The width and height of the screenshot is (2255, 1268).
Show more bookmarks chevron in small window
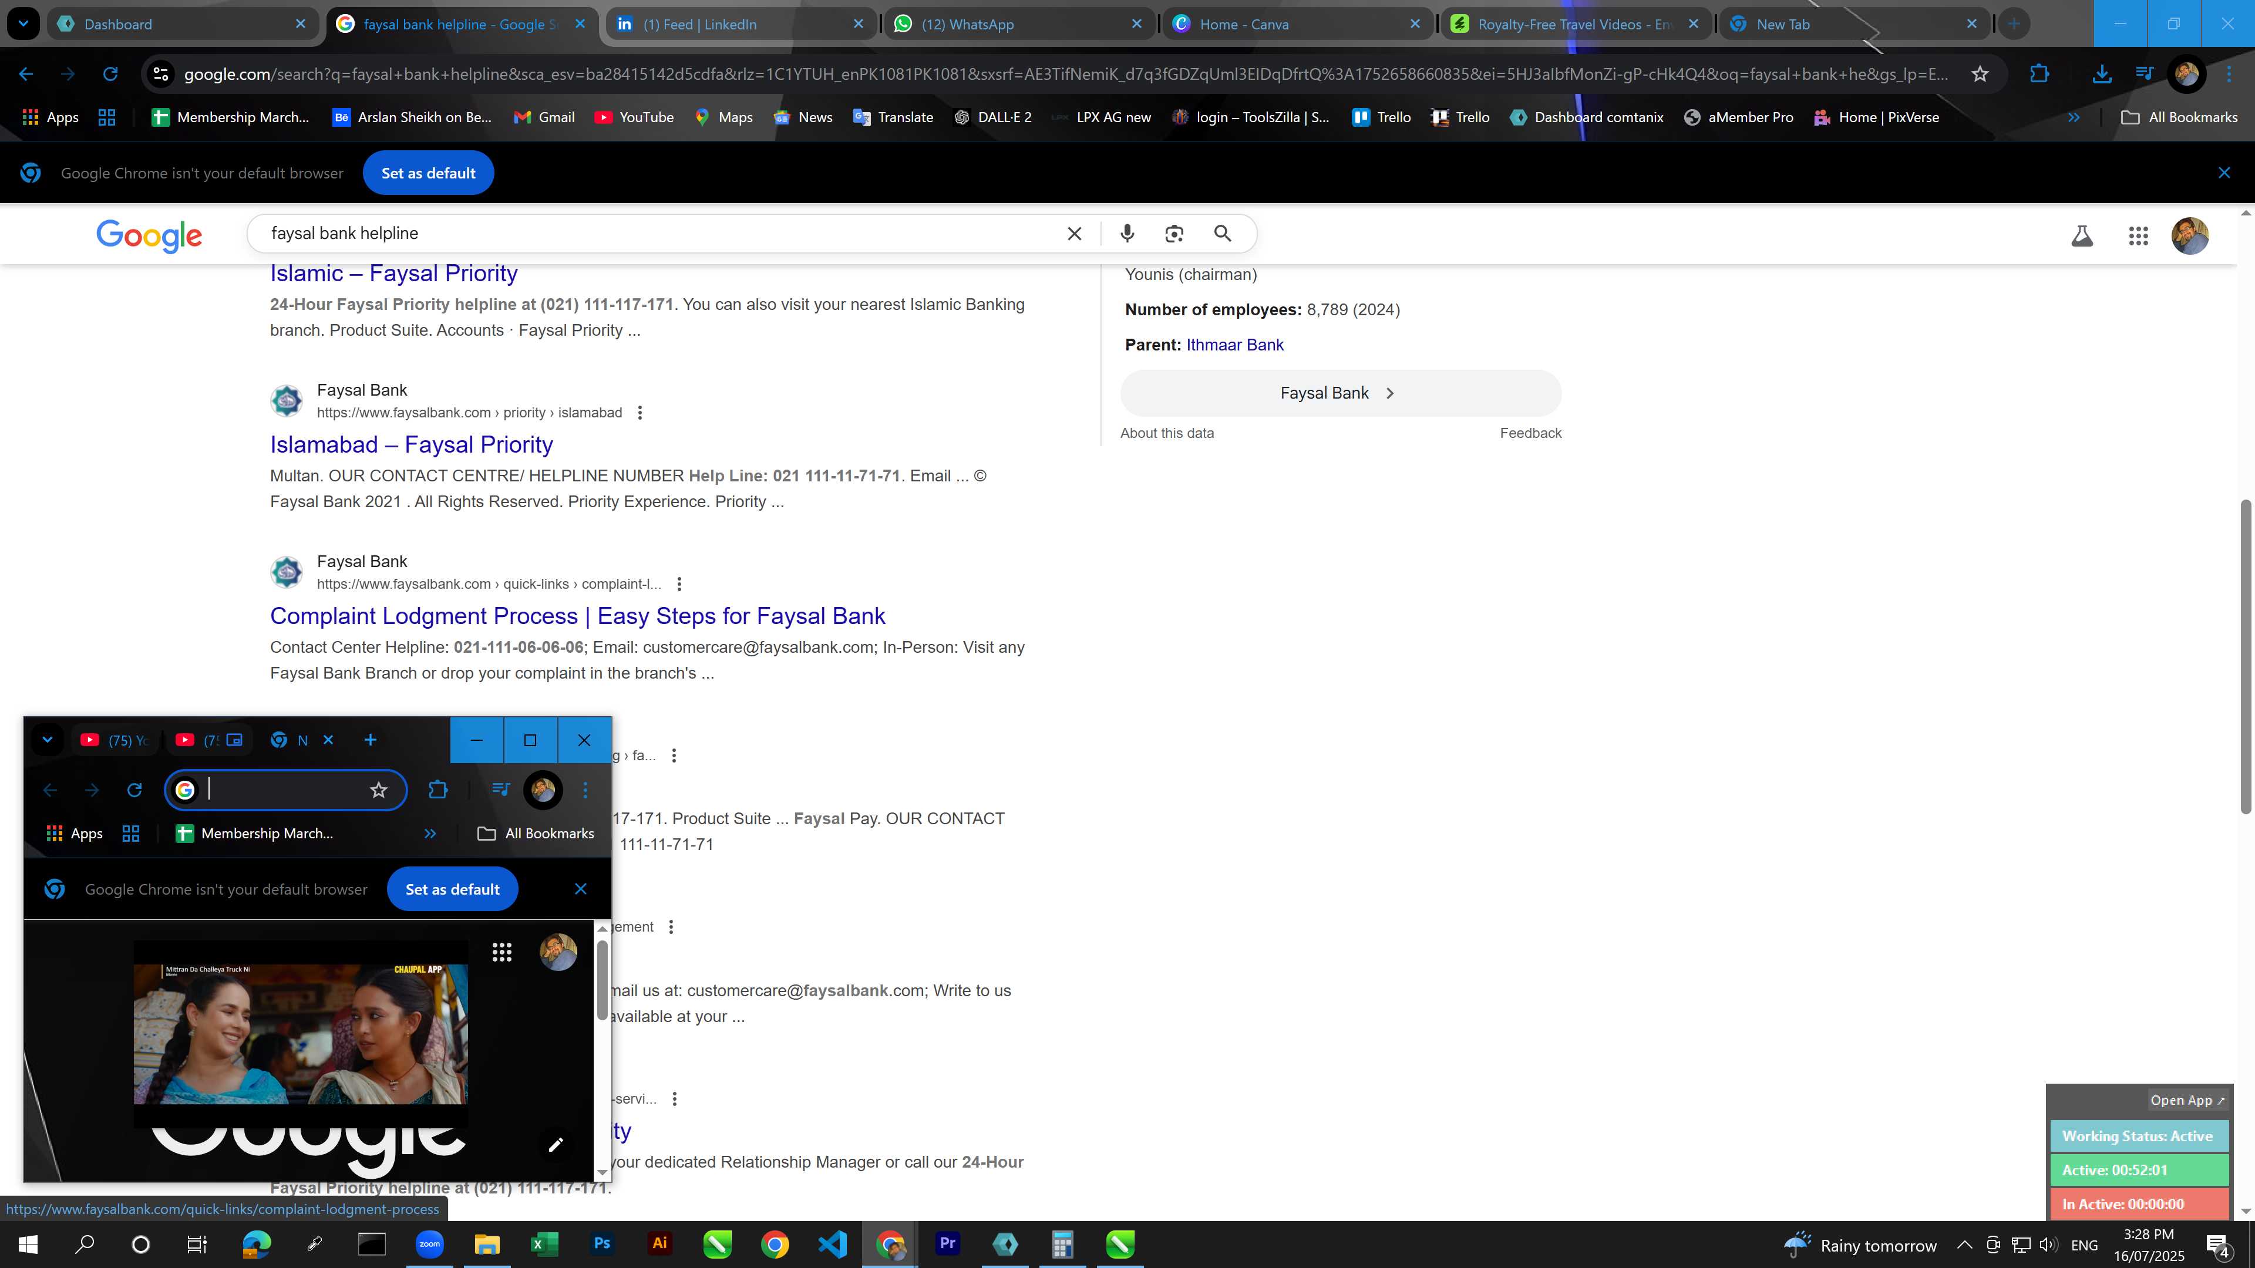point(430,834)
